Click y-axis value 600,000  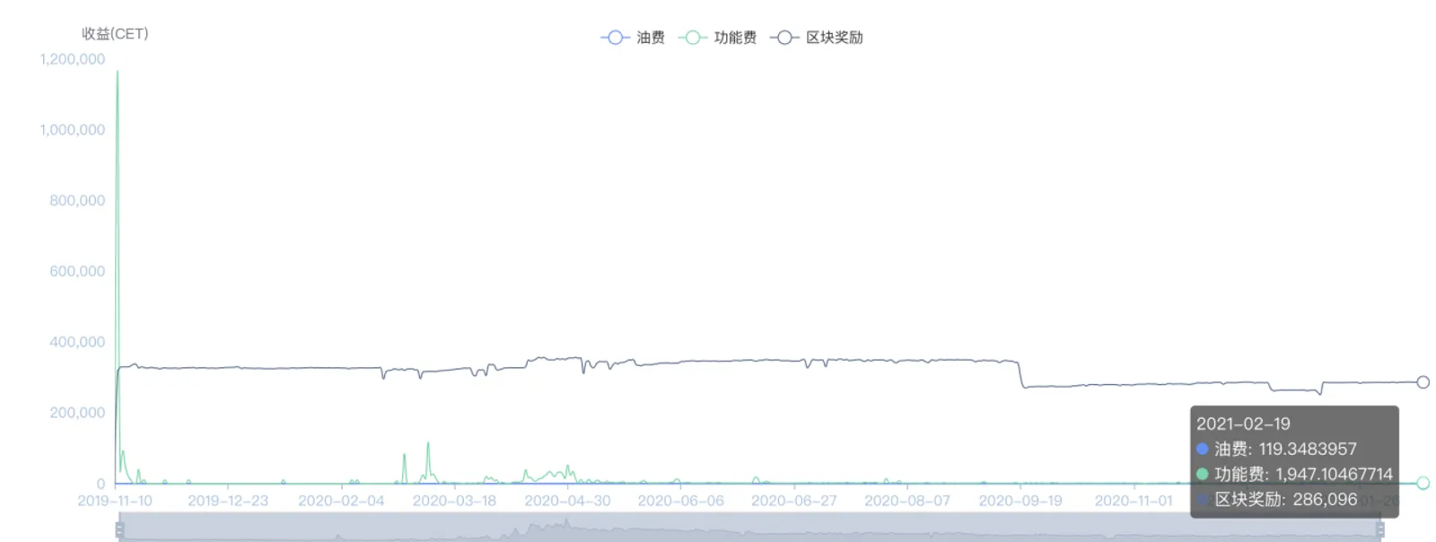77,272
